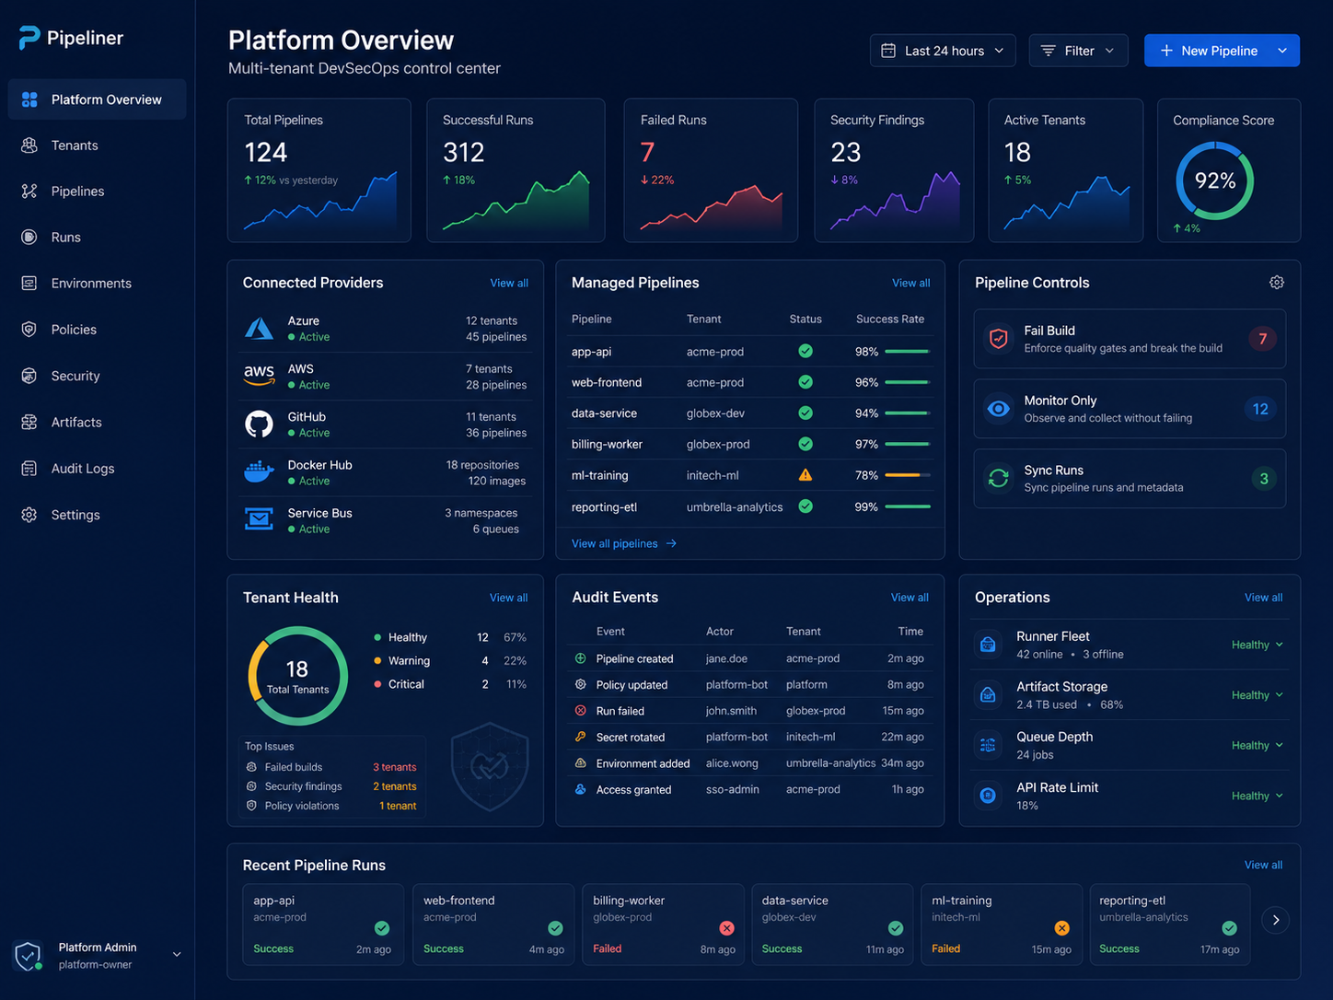
Task: Open Audit Logs in the sidebar
Action: pos(97,468)
